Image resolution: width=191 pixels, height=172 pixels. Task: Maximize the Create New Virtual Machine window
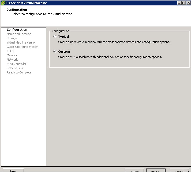(x=183, y=3)
